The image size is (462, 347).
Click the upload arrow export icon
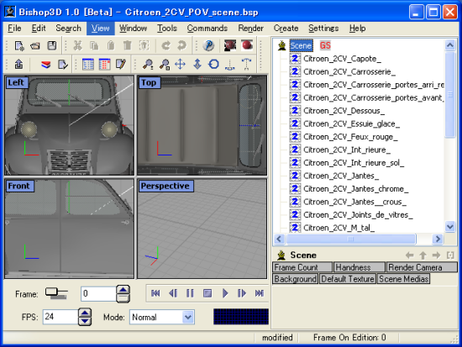[x=18, y=64]
